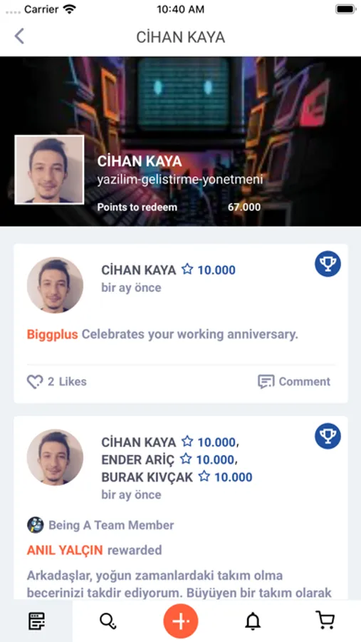The height and width of the screenshot is (642, 361).
Task: Click the Points to redeem value
Action: point(244,207)
